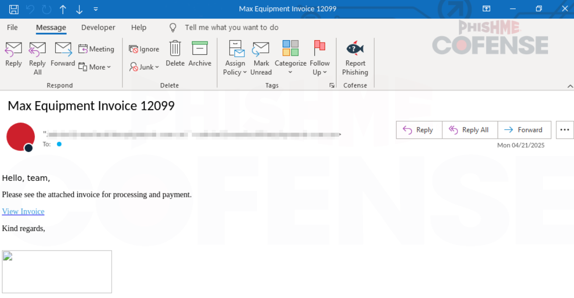This screenshot has height=298, width=574.
Task: Mark the message as Unread
Action: pos(261,59)
